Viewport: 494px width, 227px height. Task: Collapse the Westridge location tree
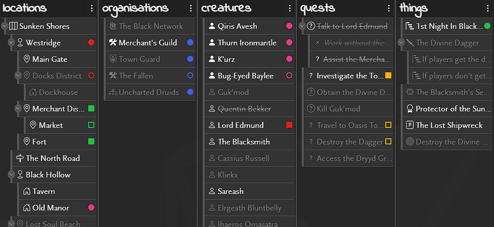click(x=12, y=42)
